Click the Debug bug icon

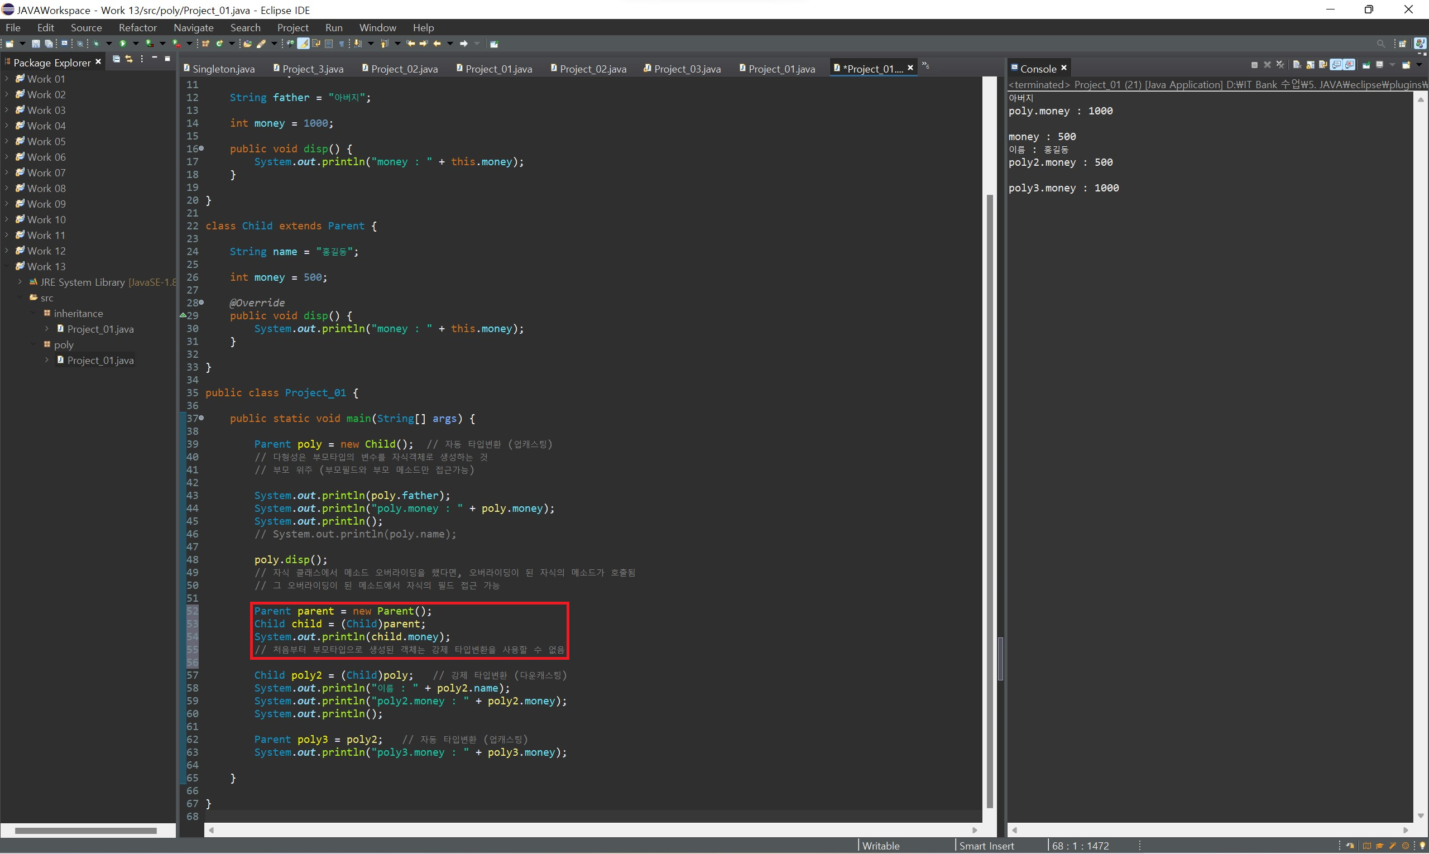[x=96, y=44]
